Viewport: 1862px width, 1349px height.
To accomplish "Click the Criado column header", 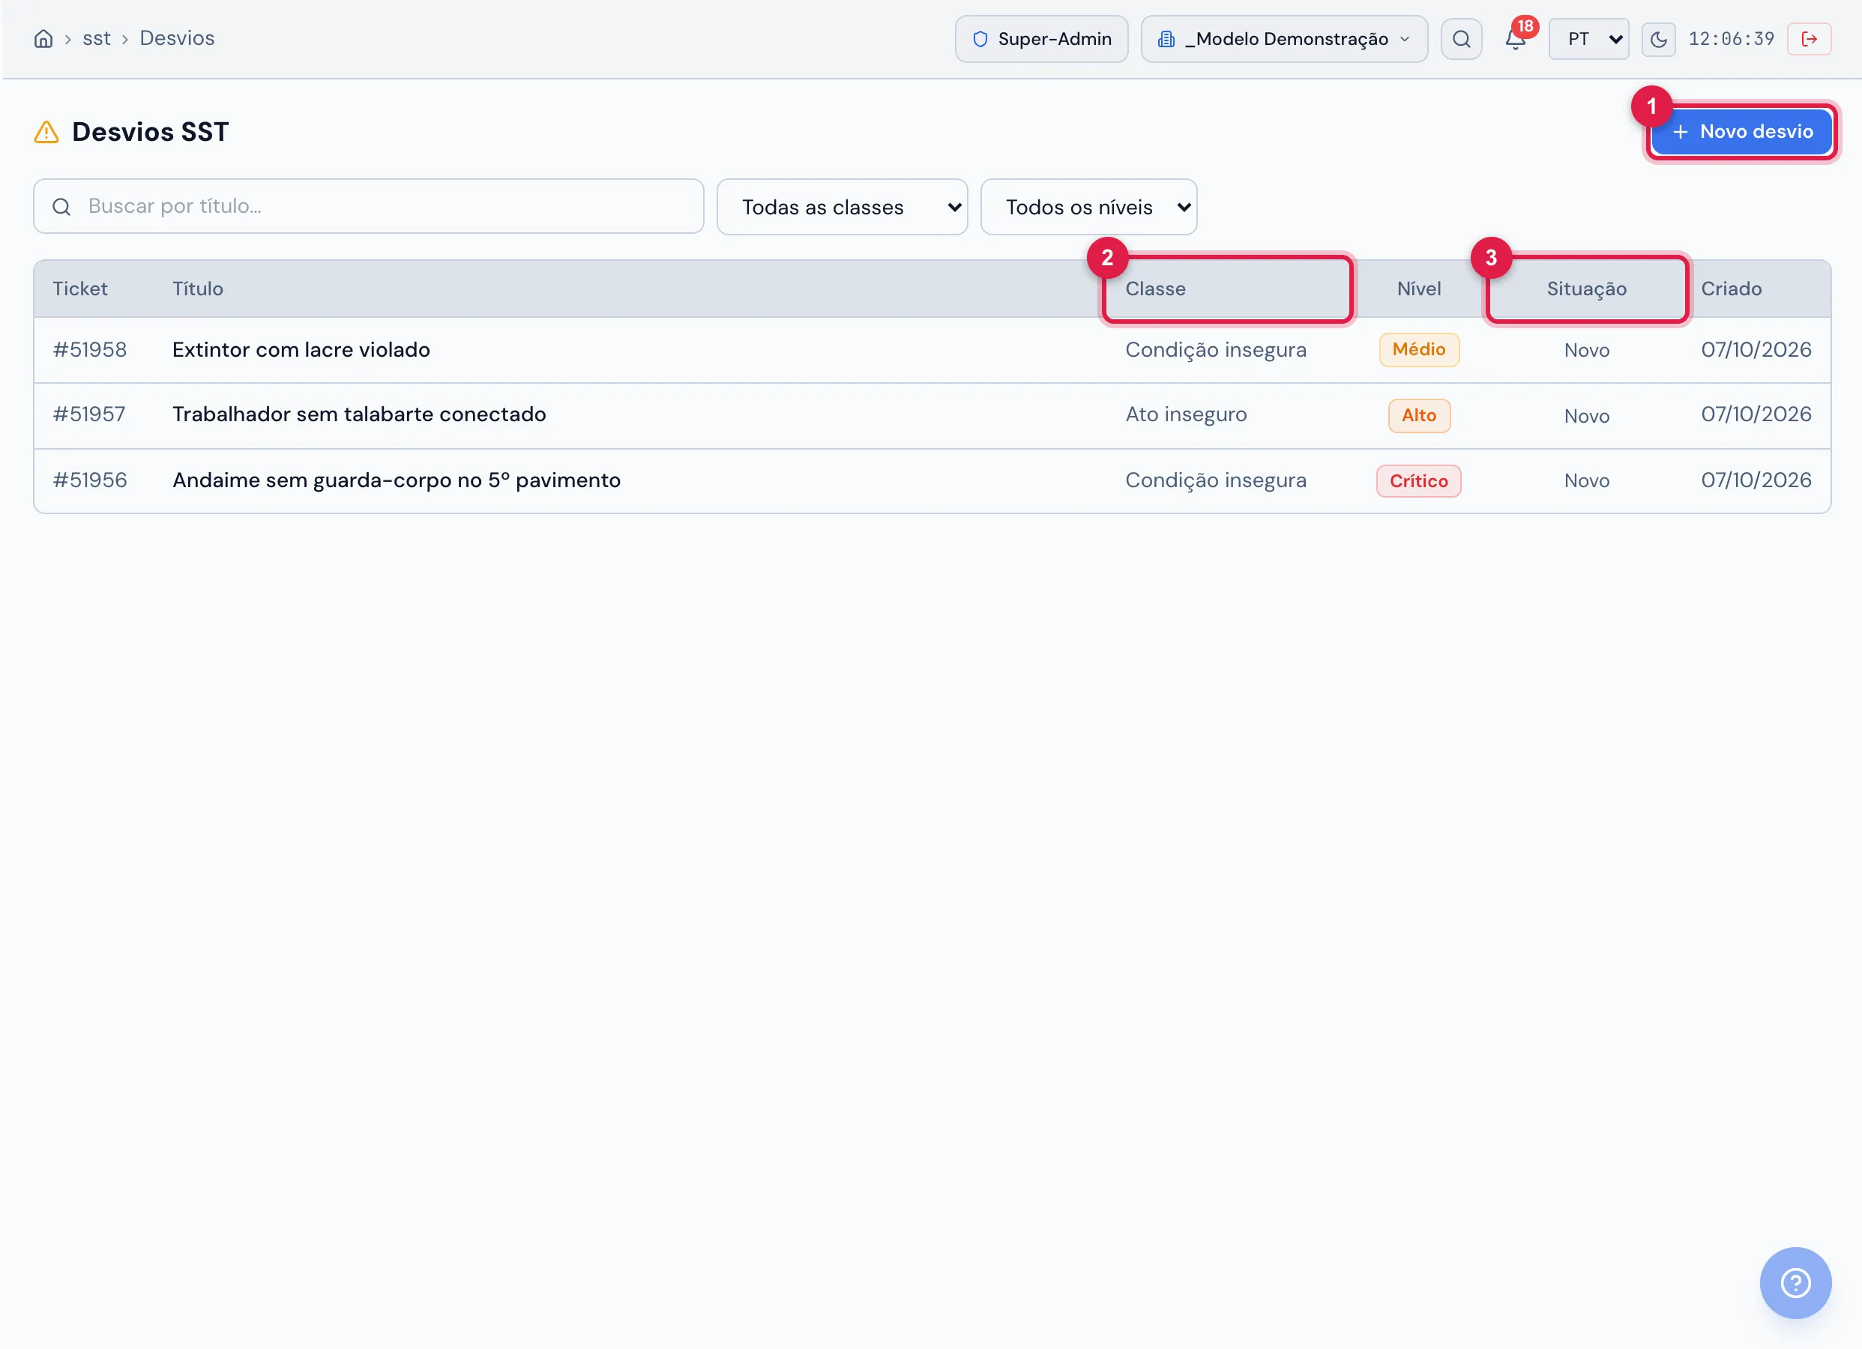I will [x=1731, y=289].
